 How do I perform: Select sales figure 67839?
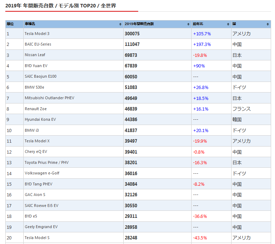[x=131, y=66]
